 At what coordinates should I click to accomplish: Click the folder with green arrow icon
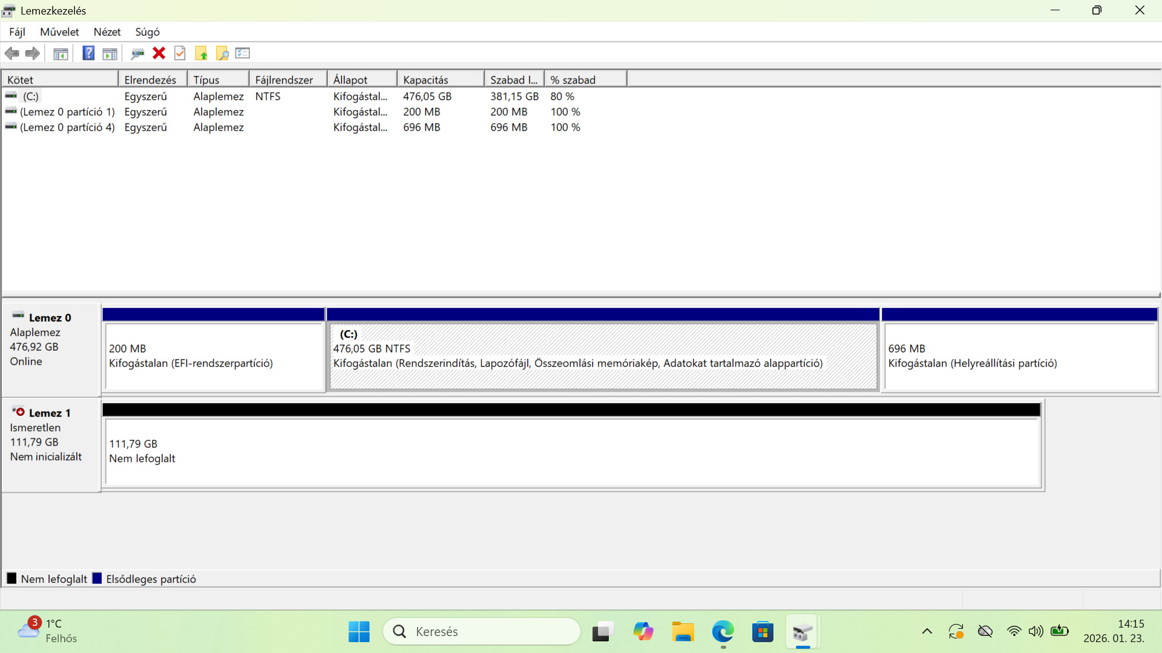coord(201,53)
